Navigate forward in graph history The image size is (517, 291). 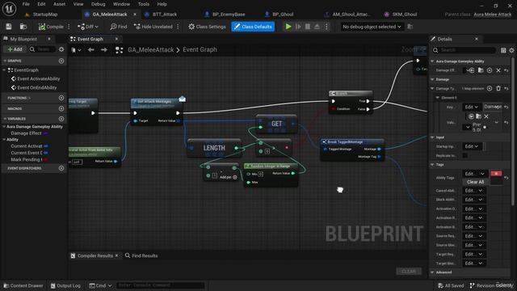[x=104, y=50]
